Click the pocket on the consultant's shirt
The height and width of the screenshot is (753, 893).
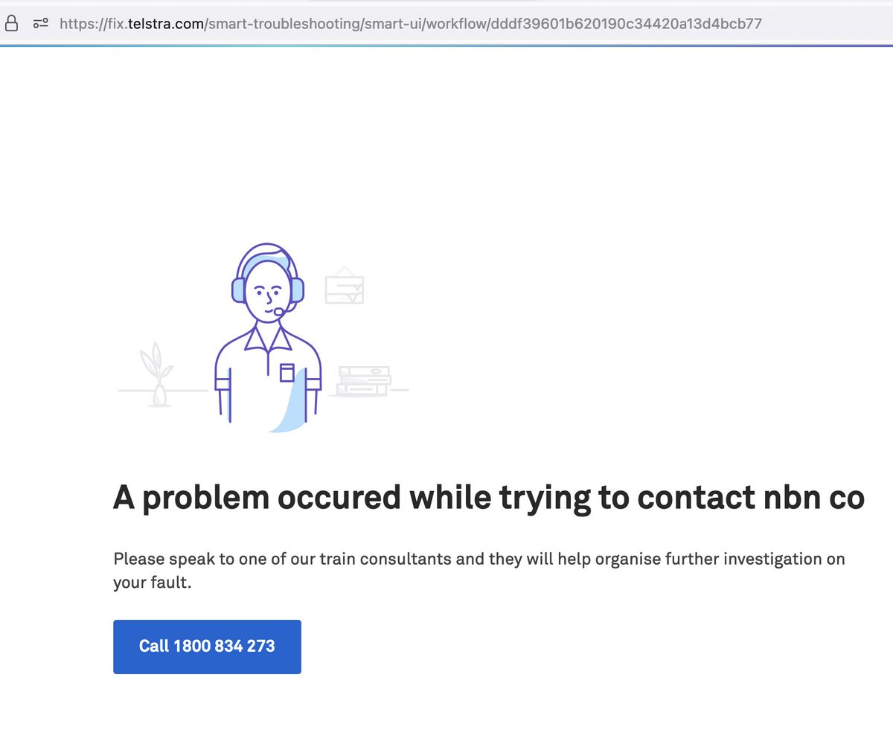click(287, 372)
